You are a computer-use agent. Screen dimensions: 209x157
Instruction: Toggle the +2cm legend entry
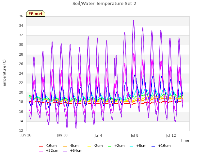(116, 146)
